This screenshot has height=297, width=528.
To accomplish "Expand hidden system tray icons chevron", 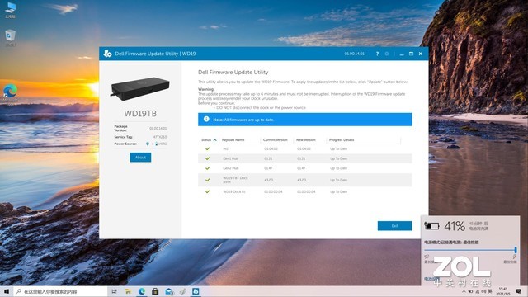I will tap(464, 291).
